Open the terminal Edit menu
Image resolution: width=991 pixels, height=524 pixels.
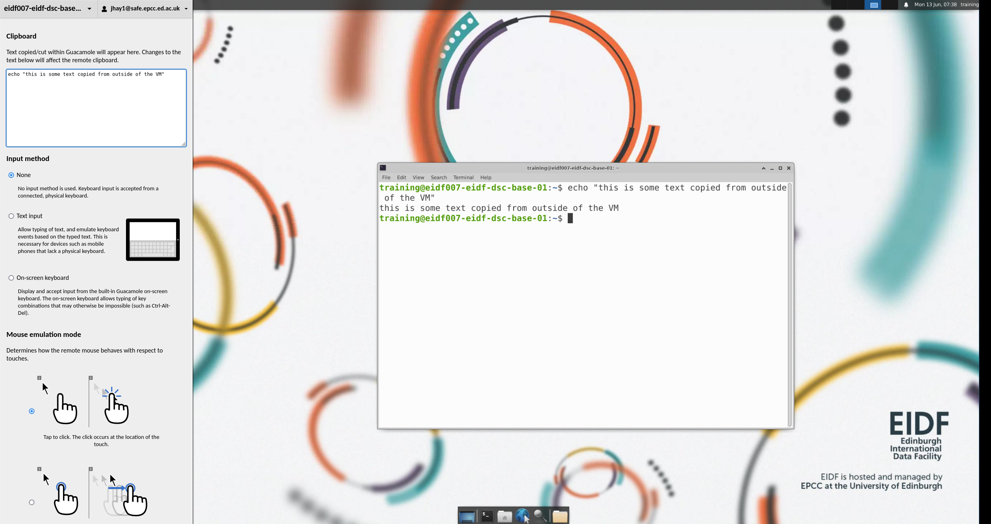click(x=402, y=177)
